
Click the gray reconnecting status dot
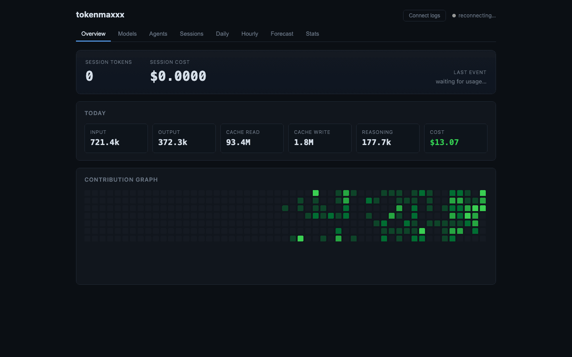click(454, 16)
